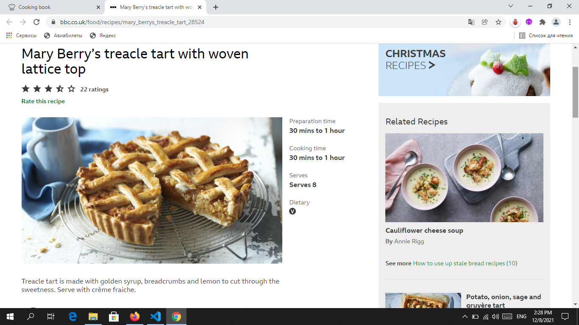Expand the browser tab search chevron

(510, 7)
